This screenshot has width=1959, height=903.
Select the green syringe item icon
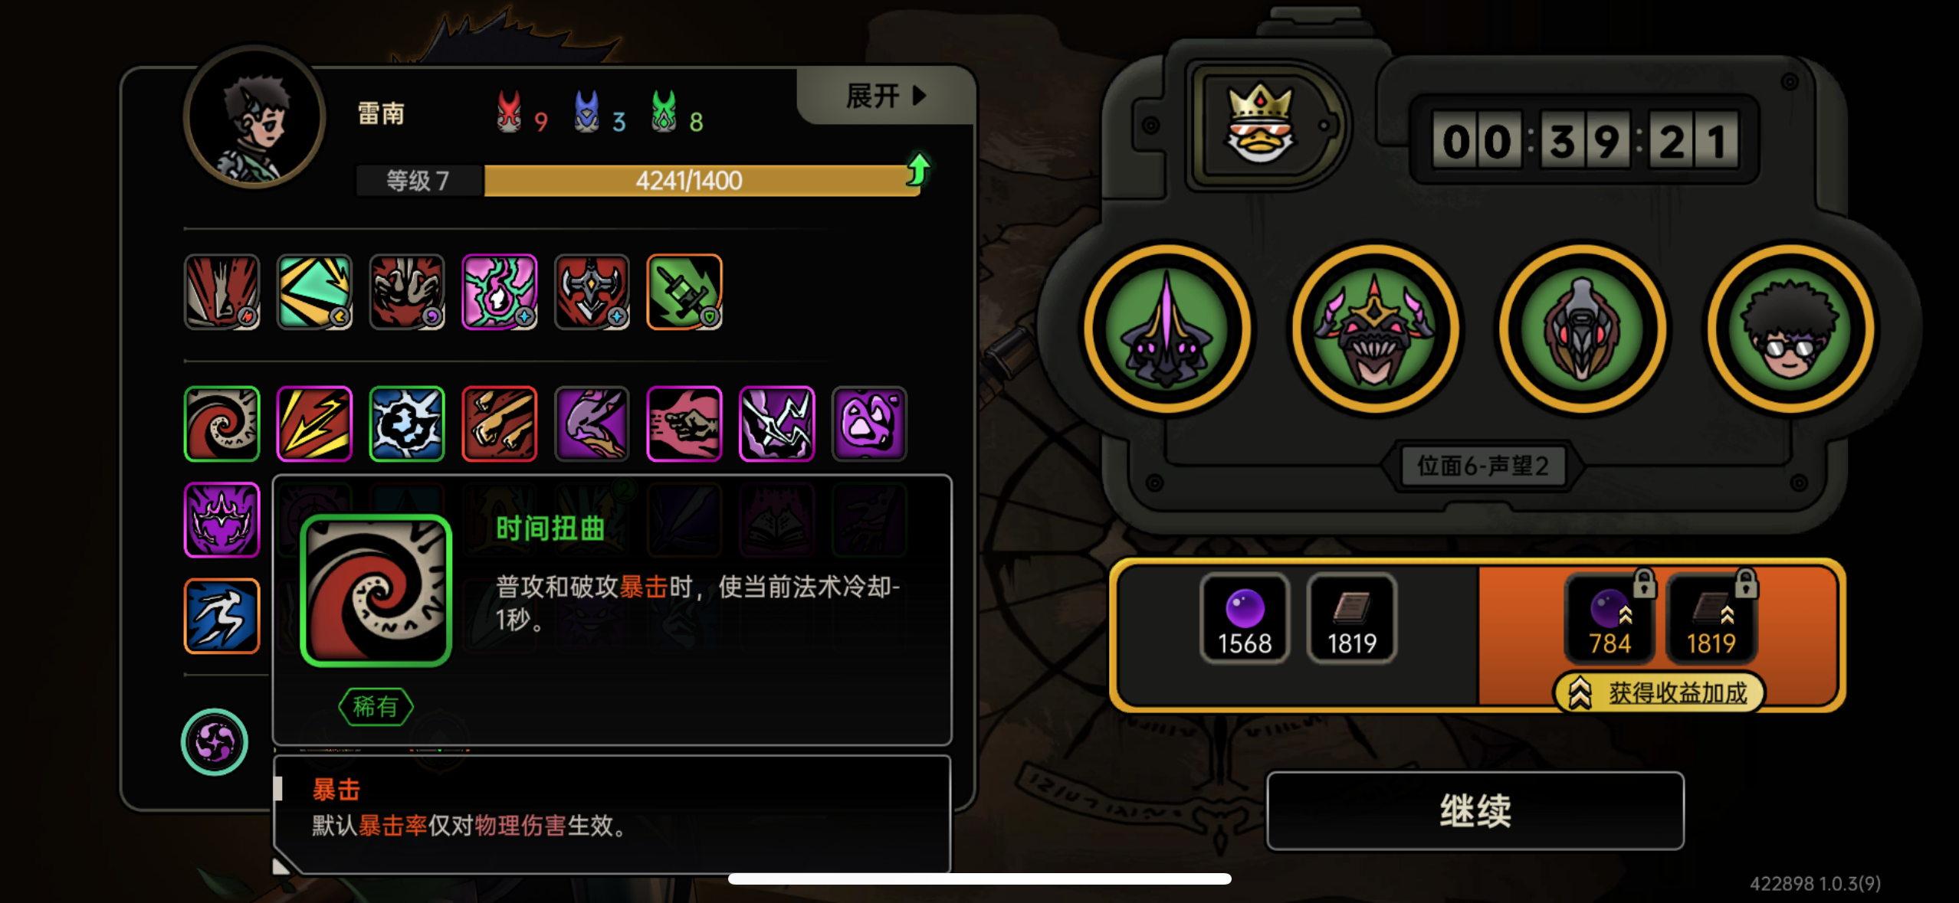click(684, 292)
